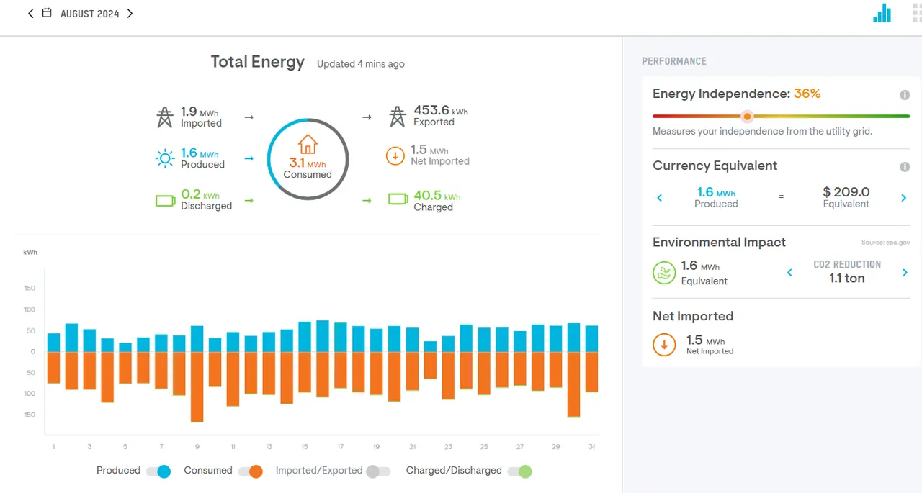Open Currency Equivalent info icon
The height and width of the screenshot is (493, 922).
pyautogui.click(x=905, y=167)
